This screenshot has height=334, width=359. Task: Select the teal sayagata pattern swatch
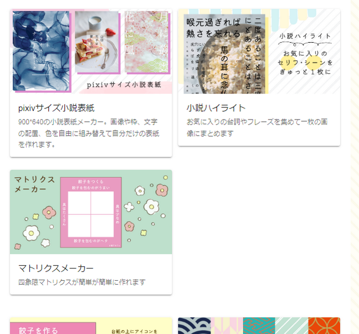click(259, 326)
